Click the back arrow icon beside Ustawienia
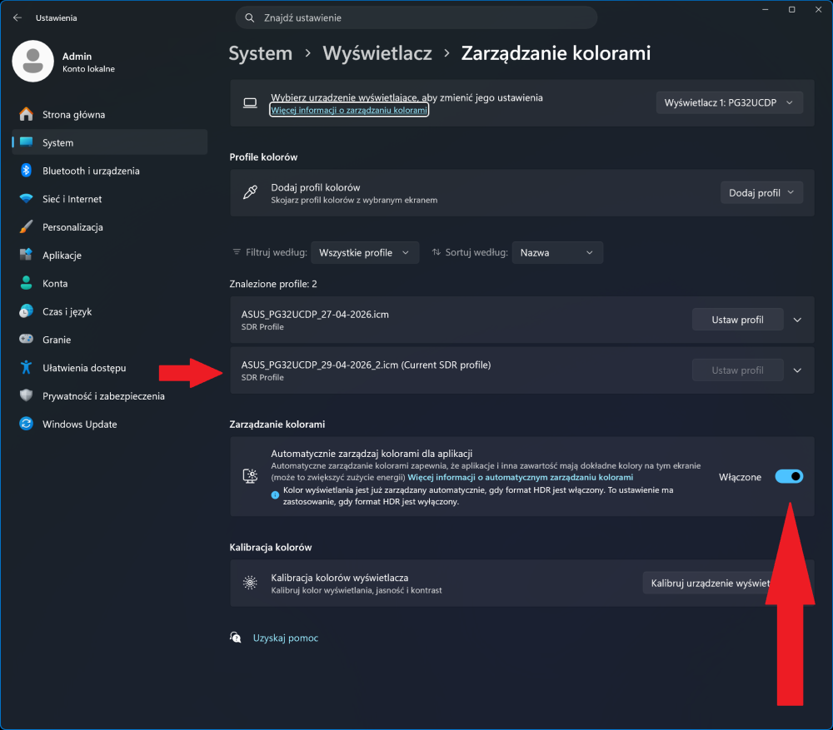The image size is (833, 730). [17, 17]
